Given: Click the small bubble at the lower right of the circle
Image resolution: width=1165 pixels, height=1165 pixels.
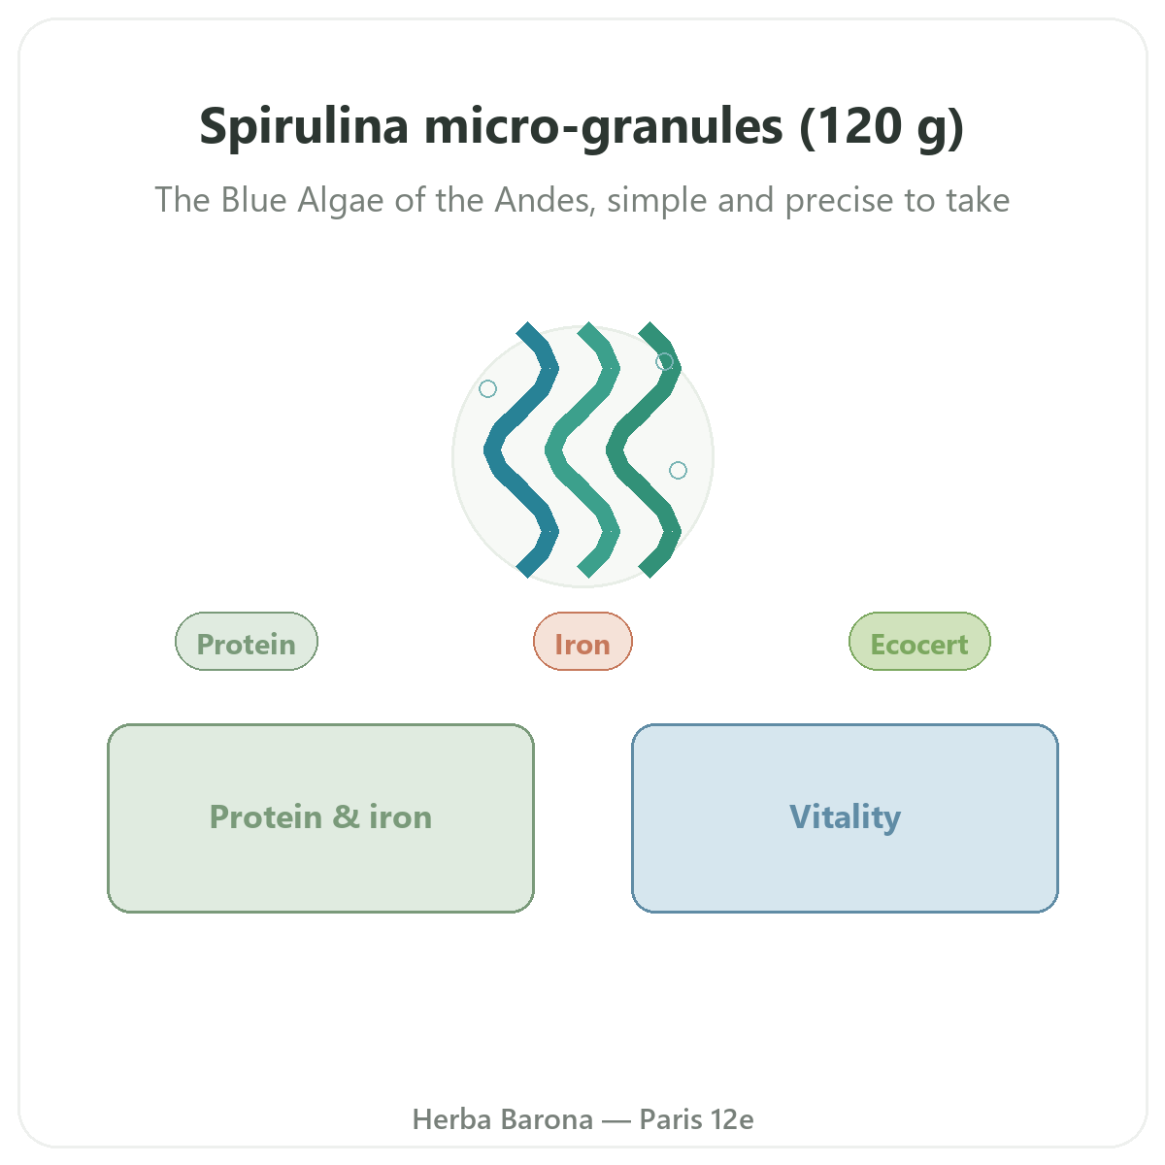Looking at the screenshot, I should click(679, 470).
